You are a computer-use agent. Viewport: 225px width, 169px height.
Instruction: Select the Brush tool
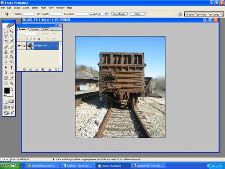pos(11,47)
